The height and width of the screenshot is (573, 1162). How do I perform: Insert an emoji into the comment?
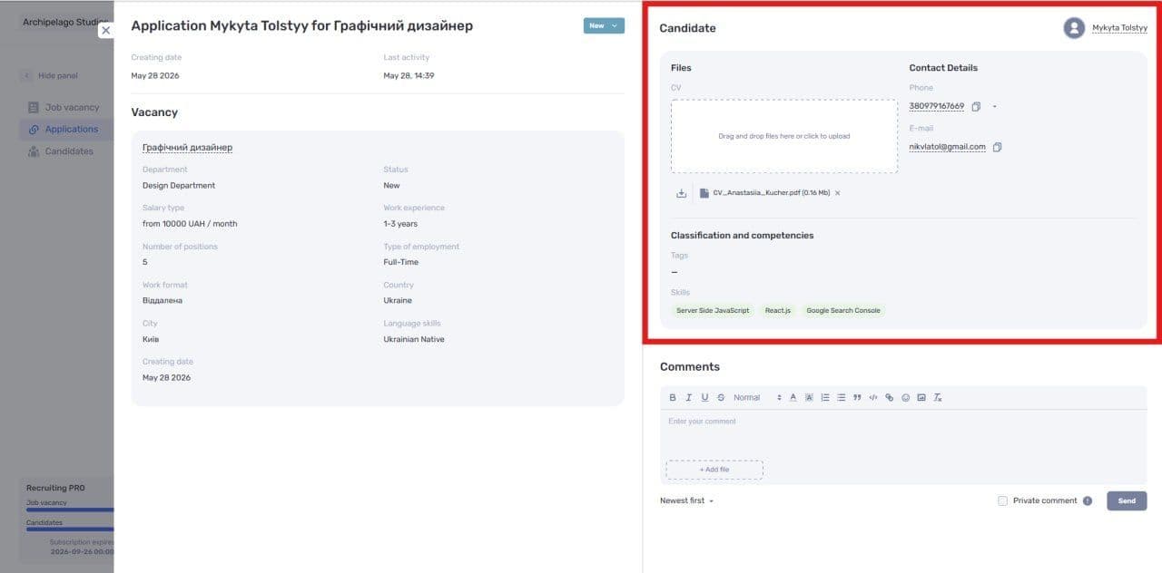tap(906, 397)
